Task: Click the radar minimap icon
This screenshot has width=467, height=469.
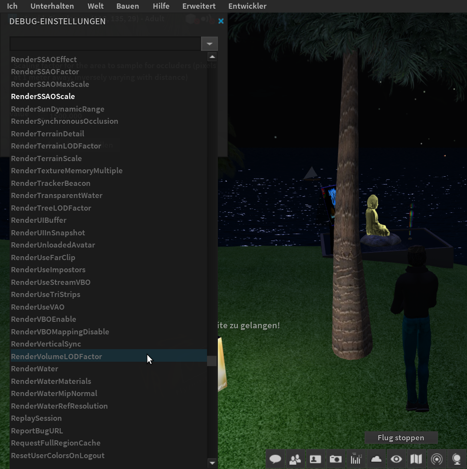Action: (437, 459)
